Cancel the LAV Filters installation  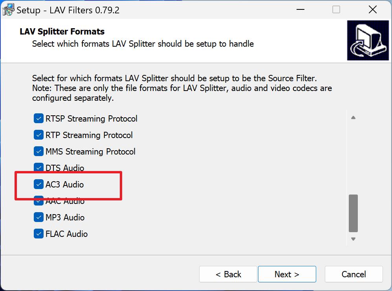pos(354,274)
